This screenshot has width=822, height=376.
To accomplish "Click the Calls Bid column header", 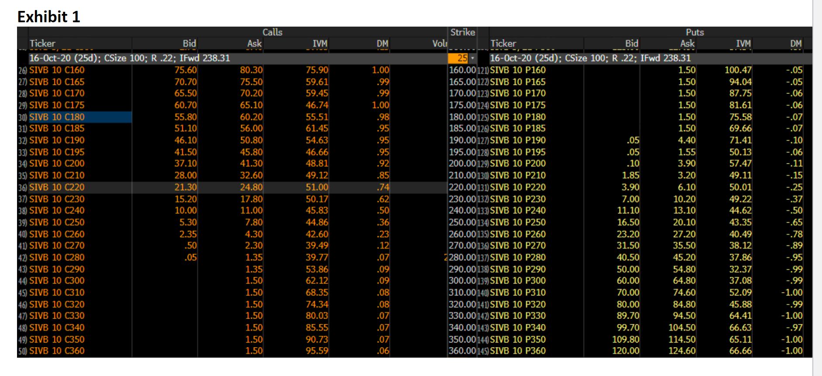I will pyautogui.click(x=189, y=43).
